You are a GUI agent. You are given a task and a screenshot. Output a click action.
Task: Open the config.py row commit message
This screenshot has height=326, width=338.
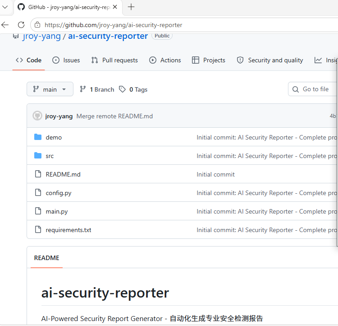267,193
